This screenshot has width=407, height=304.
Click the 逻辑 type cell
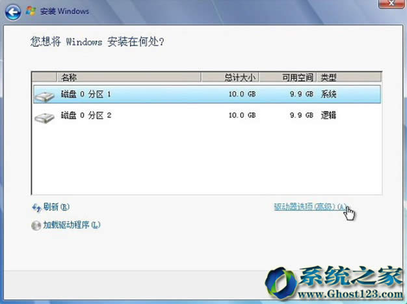tap(328, 116)
